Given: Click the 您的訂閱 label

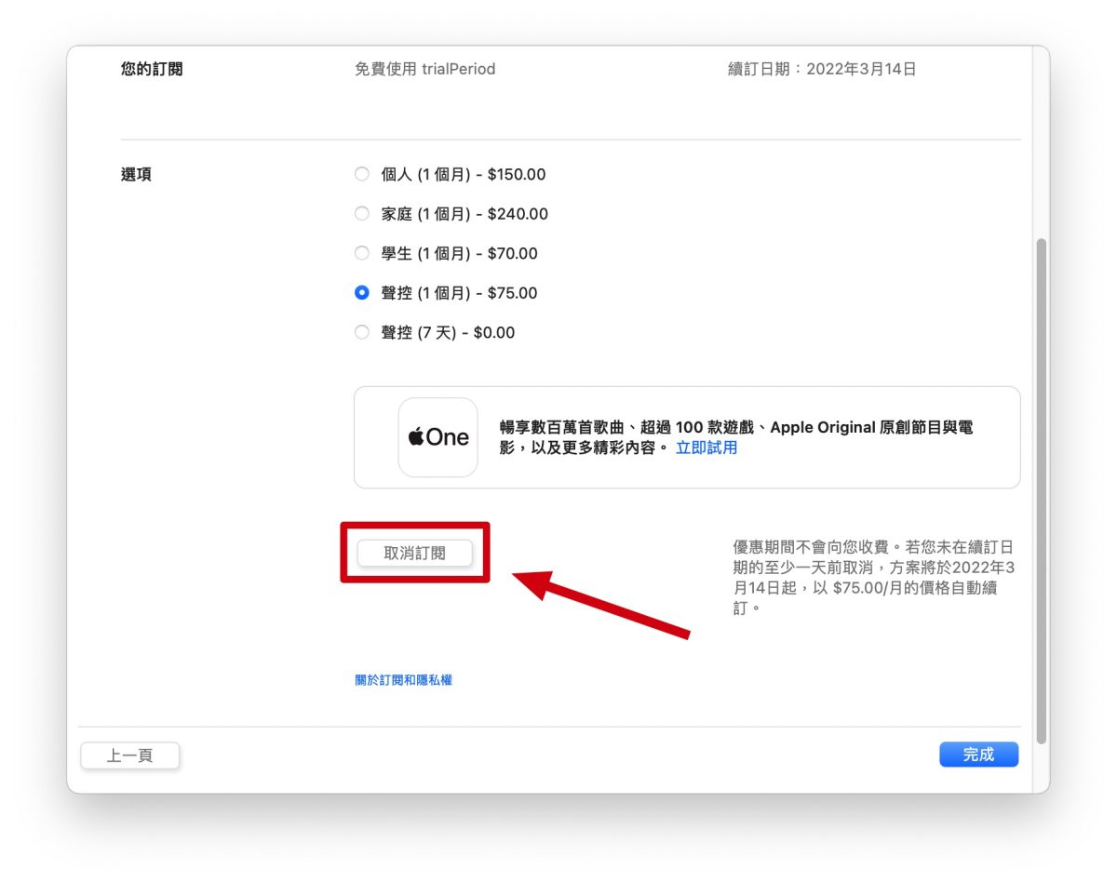Looking at the screenshot, I should tap(152, 69).
